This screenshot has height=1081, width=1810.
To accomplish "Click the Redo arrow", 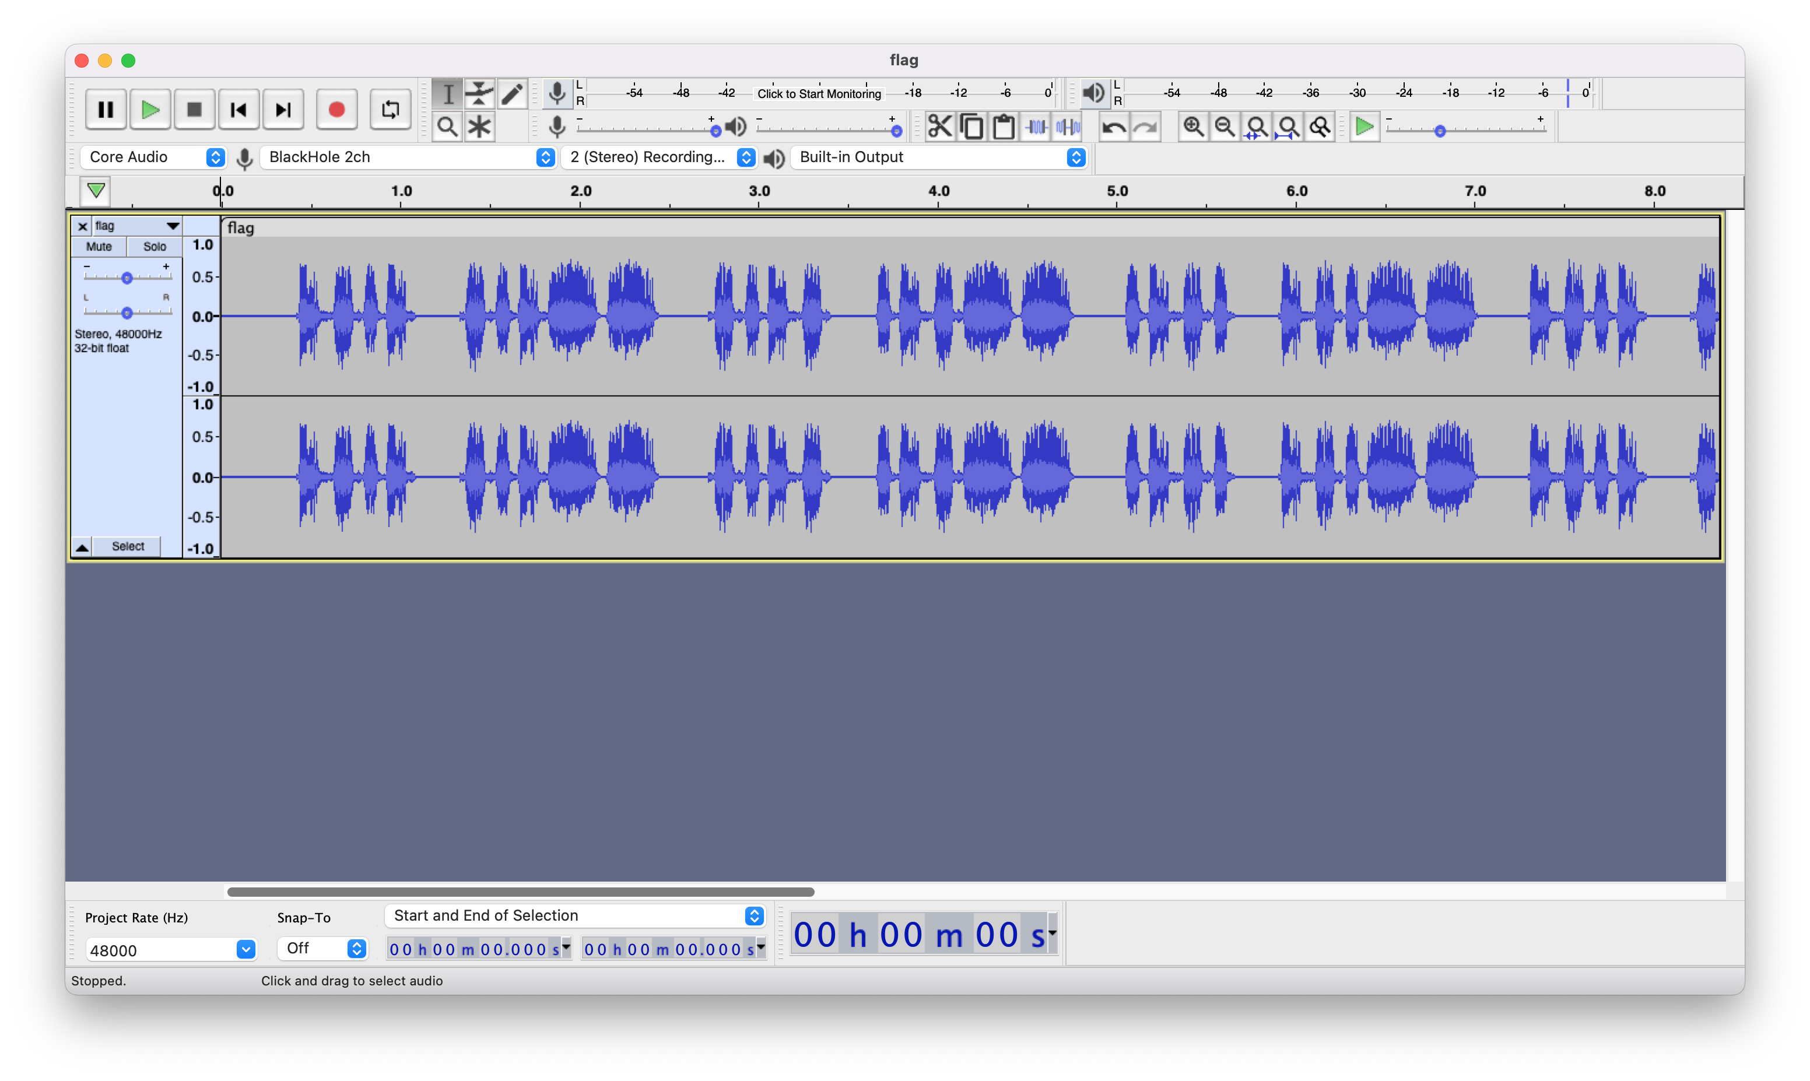I will pos(1146,127).
